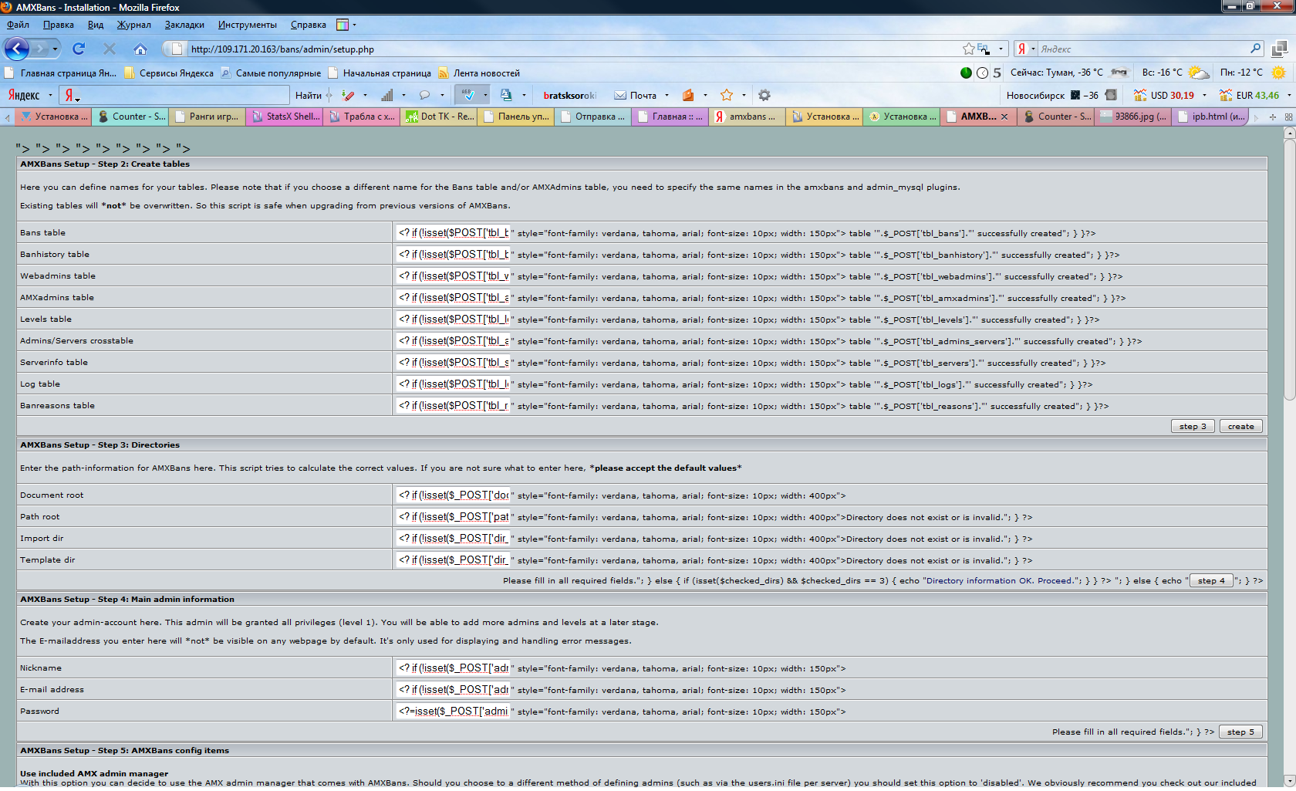Click the Yandex search magnifier icon
This screenshot has height=791, width=1296.
point(1256,49)
